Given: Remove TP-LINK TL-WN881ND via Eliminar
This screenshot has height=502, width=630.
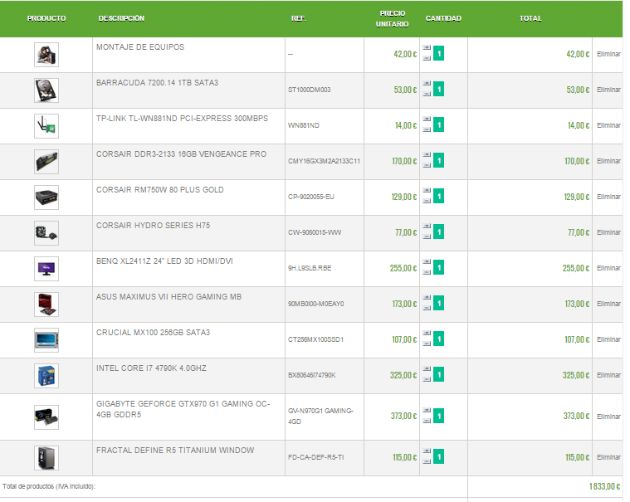Looking at the screenshot, I should click(608, 125).
